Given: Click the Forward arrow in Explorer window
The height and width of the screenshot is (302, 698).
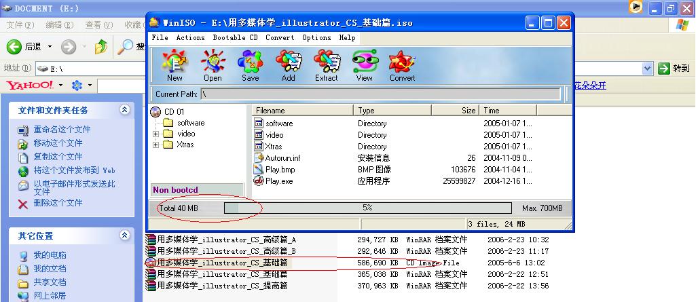Looking at the screenshot, I should click(68, 47).
